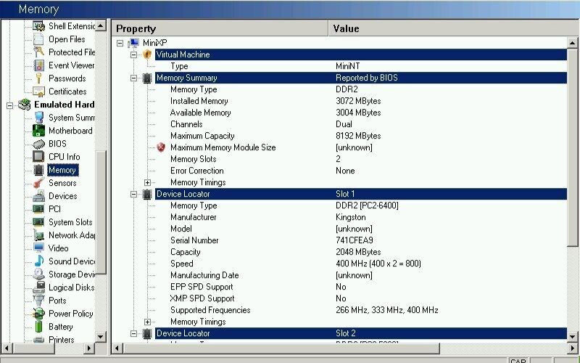Click the Logical Disks icon
580x363 pixels.
pyautogui.click(x=38, y=287)
